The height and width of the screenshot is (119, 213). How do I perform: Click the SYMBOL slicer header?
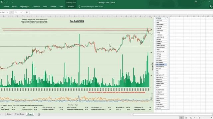pyautogui.click(x=159, y=18)
